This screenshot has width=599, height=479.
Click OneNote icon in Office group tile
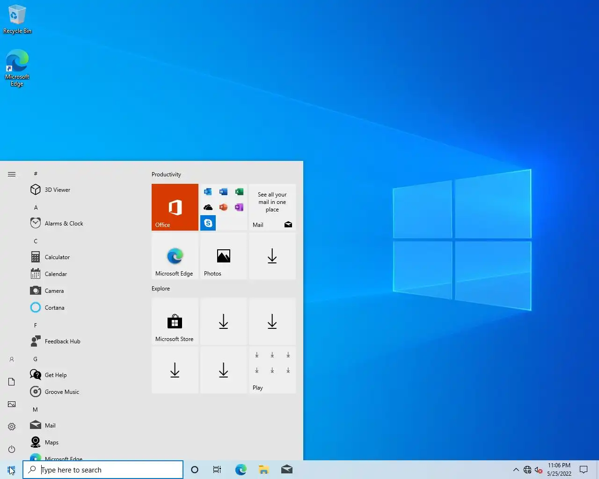pos(239,207)
